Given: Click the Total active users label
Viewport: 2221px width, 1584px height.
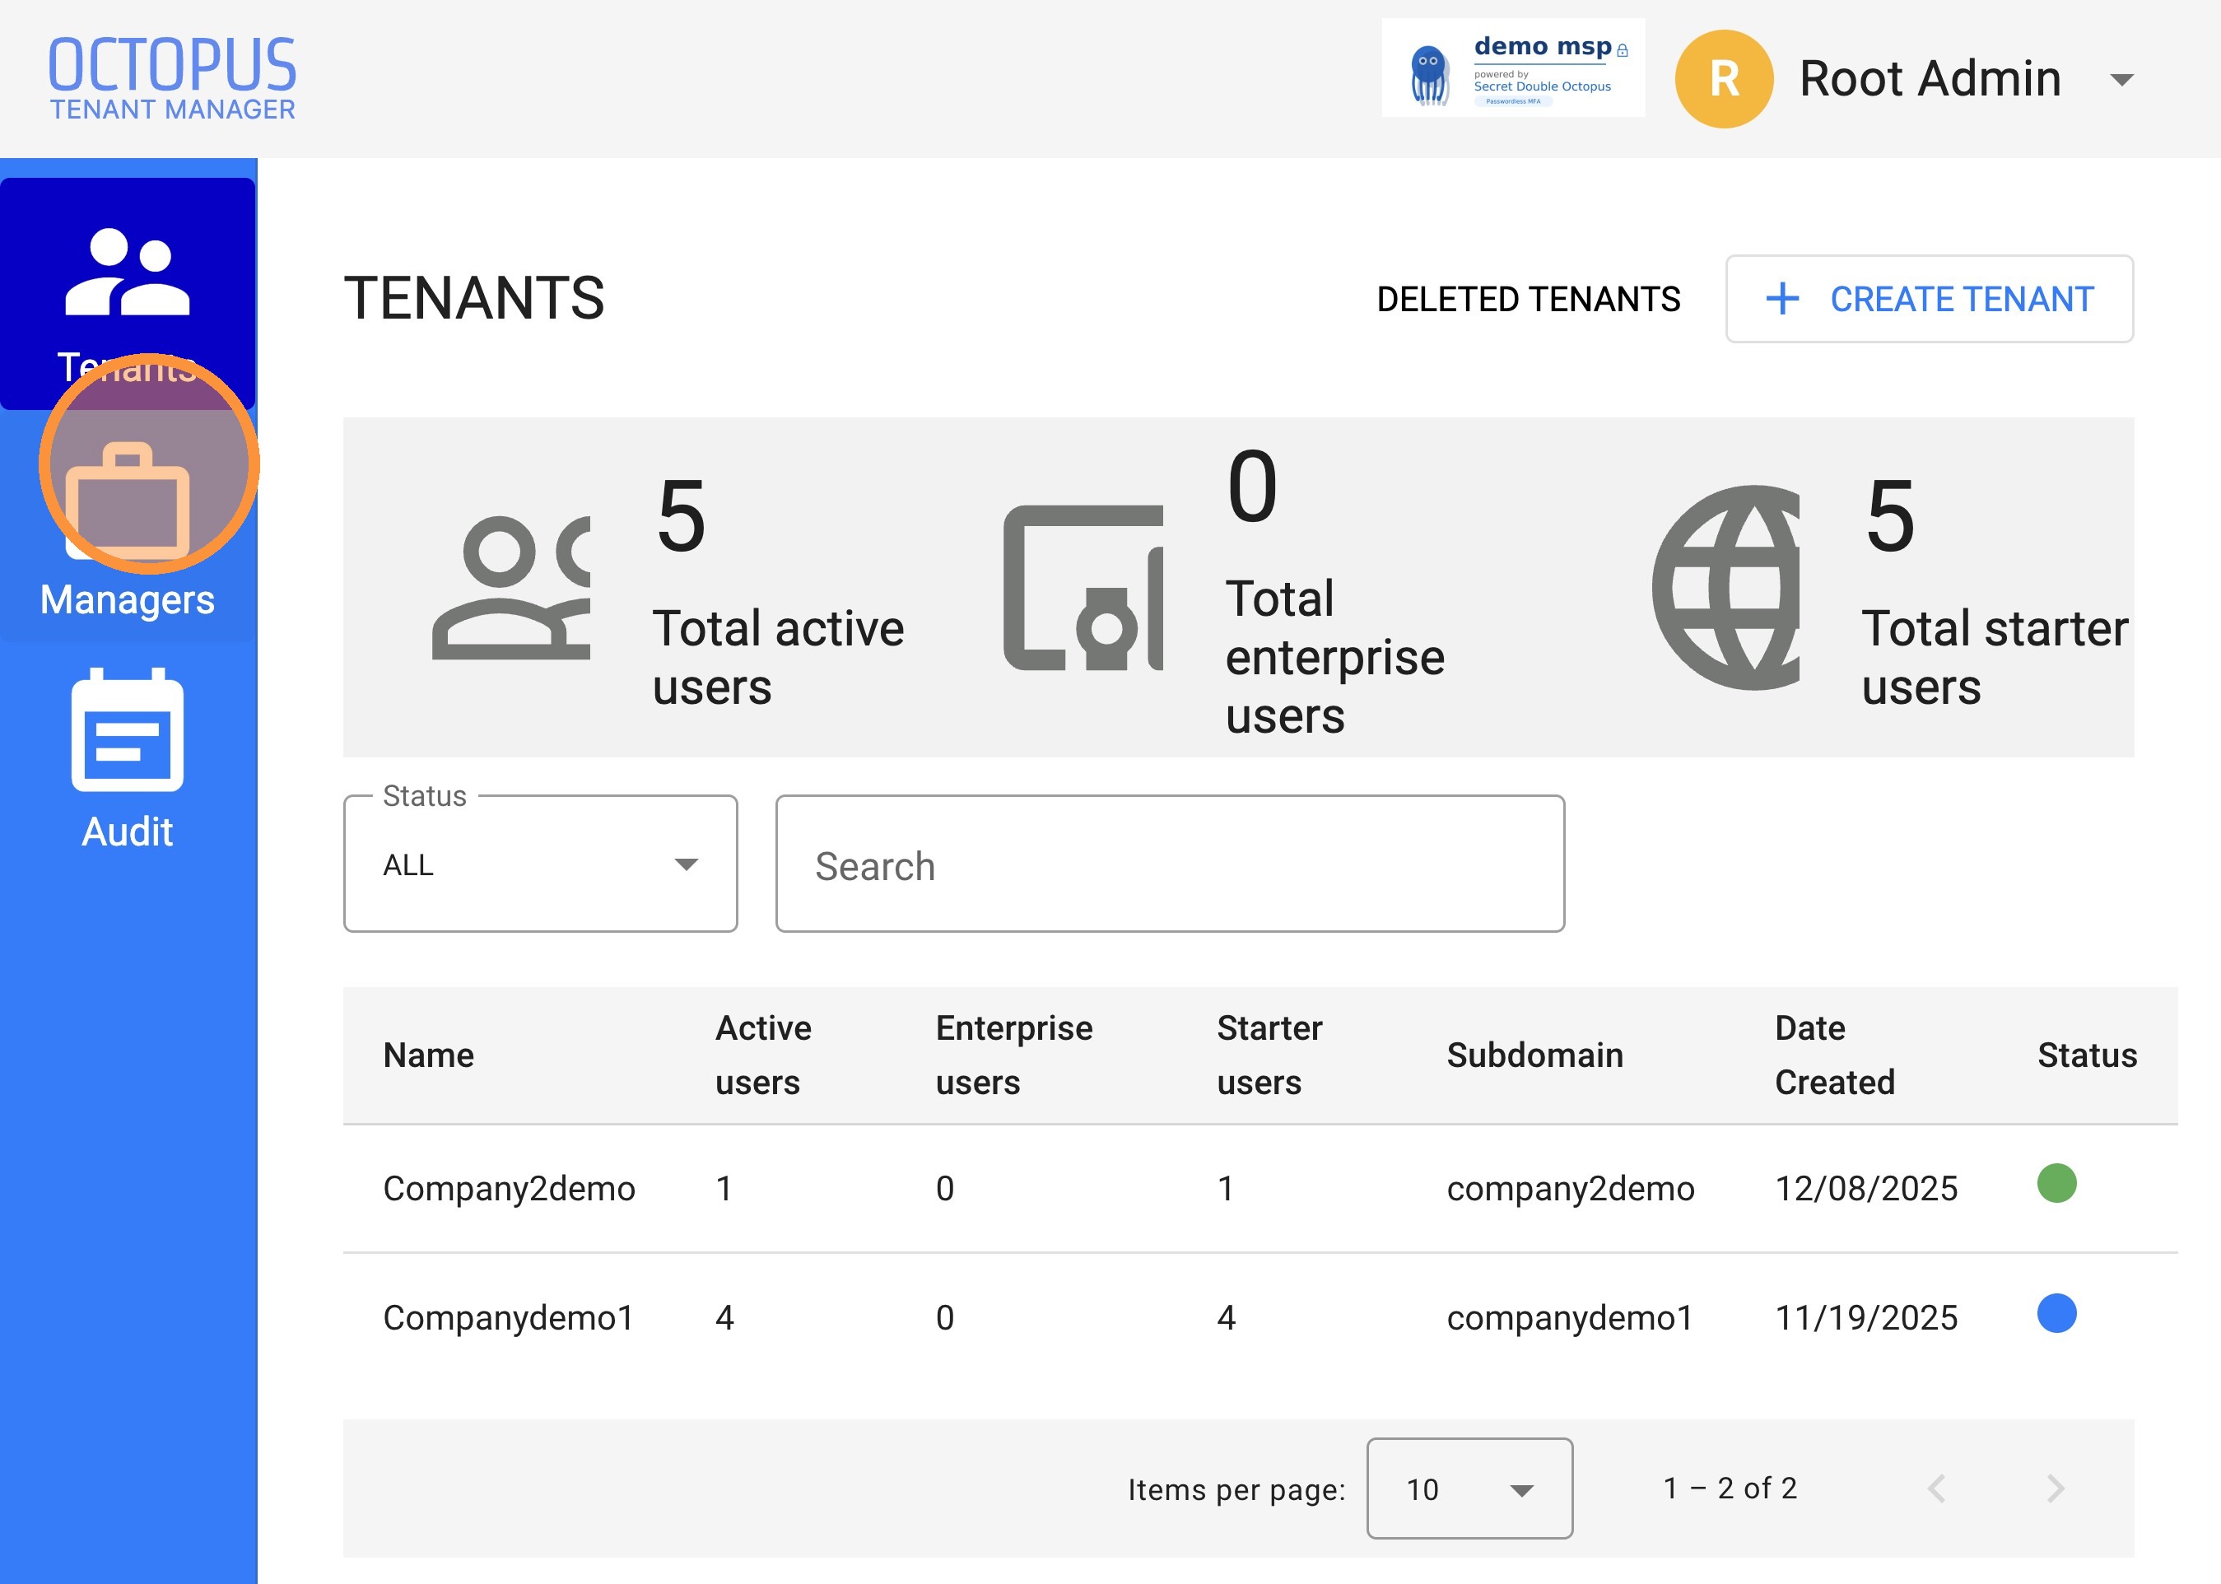Looking at the screenshot, I should (x=778, y=658).
